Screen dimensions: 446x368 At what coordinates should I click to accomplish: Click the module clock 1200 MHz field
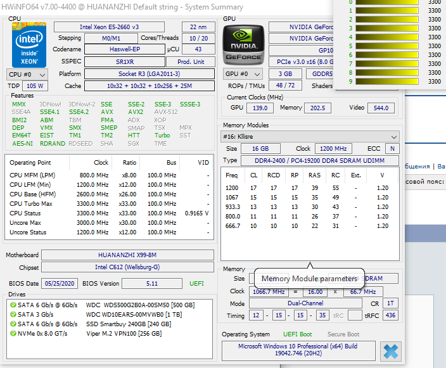pos(333,149)
